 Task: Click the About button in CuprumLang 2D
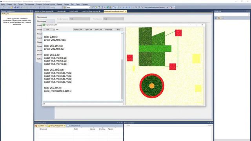(118, 30)
